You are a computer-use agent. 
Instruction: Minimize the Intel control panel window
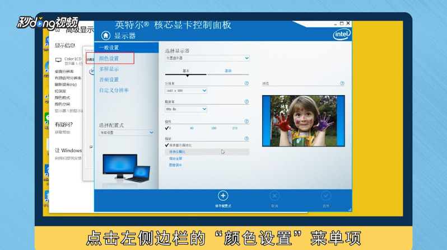(335, 24)
